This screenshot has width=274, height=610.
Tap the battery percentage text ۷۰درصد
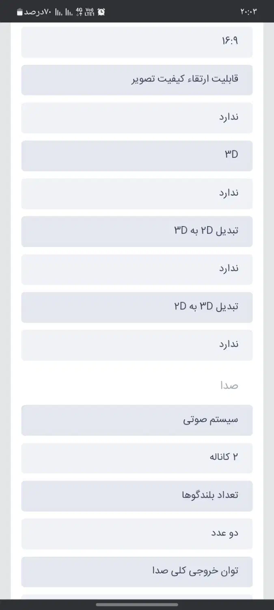click(37, 12)
